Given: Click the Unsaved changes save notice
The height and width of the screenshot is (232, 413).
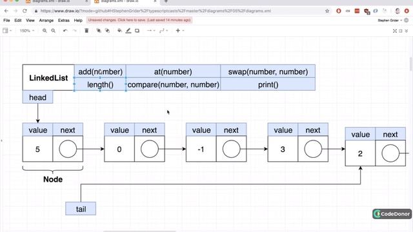Looking at the screenshot, I should (x=139, y=20).
